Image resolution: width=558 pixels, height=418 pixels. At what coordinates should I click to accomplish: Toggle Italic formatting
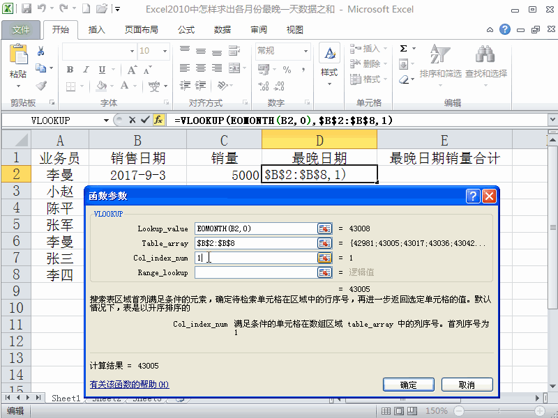[x=86, y=70]
